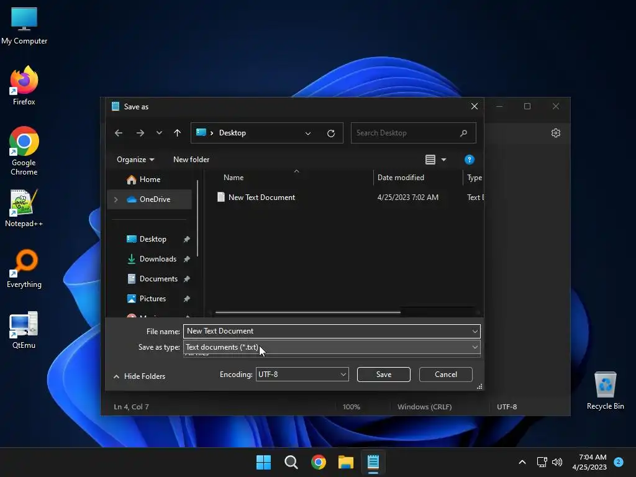The image size is (636, 477).
Task: Select Home in navigation pane
Action: 150,179
